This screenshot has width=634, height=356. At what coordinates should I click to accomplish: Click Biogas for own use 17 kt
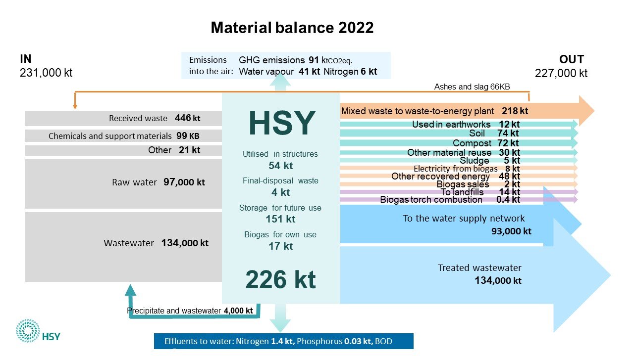[x=280, y=240]
